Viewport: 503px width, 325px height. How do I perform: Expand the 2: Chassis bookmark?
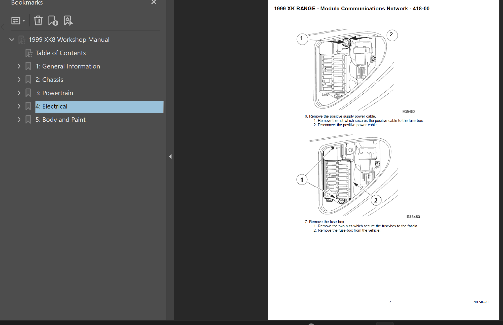click(19, 80)
